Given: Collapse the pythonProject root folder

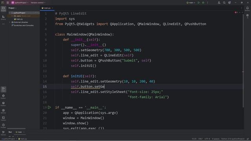Looking at the screenshot, I should pos(10,13).
